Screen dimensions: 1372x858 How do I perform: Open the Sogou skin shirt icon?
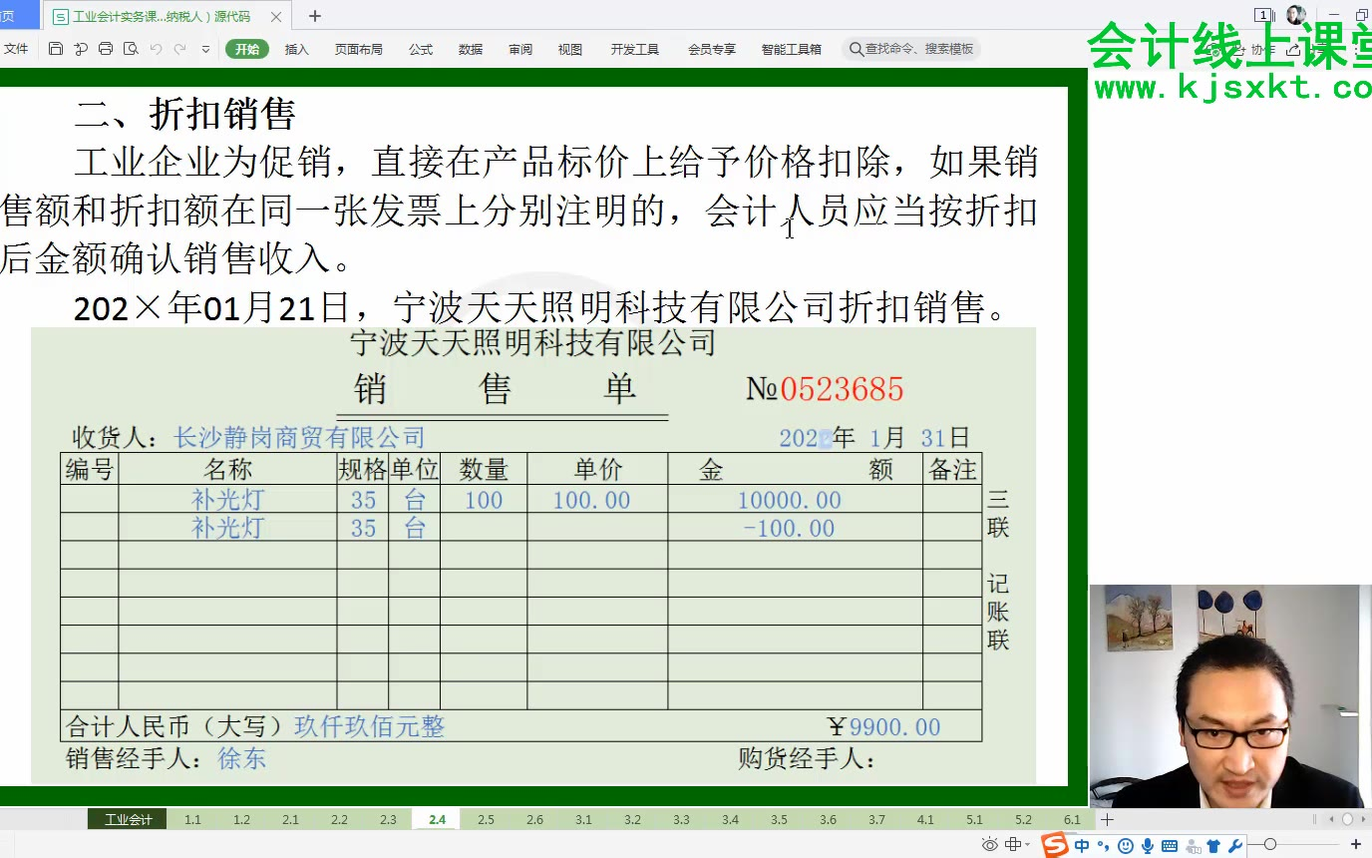tap(1213, 846)
